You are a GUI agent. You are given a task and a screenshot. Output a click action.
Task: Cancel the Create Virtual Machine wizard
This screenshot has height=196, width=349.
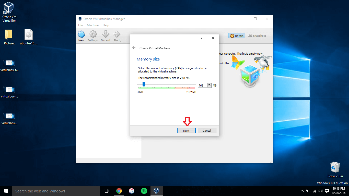coord(207,130)
